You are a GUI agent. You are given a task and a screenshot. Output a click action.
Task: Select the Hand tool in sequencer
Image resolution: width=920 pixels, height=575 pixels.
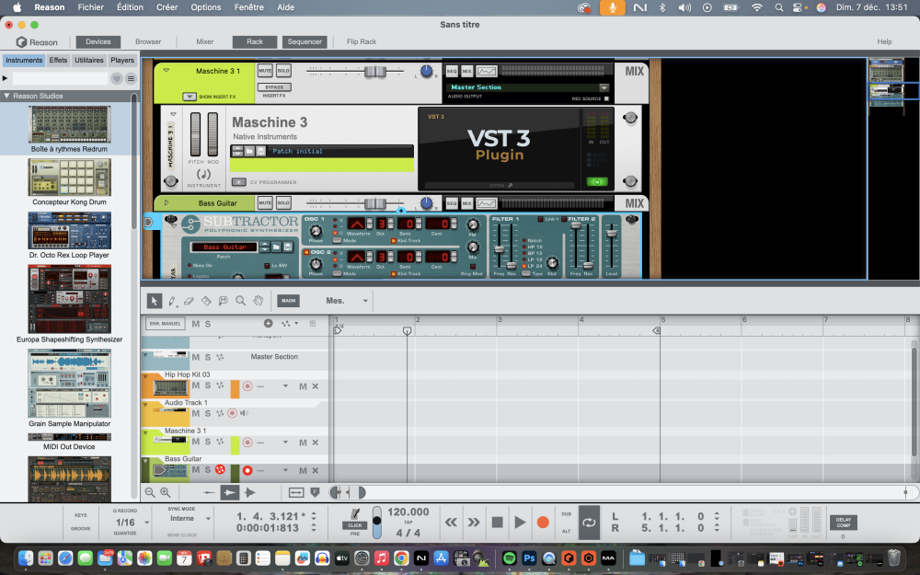259,301
